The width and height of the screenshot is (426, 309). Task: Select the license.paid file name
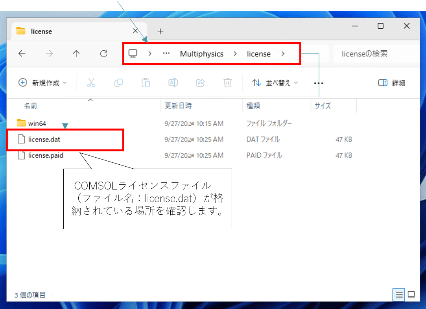[46, 155]
